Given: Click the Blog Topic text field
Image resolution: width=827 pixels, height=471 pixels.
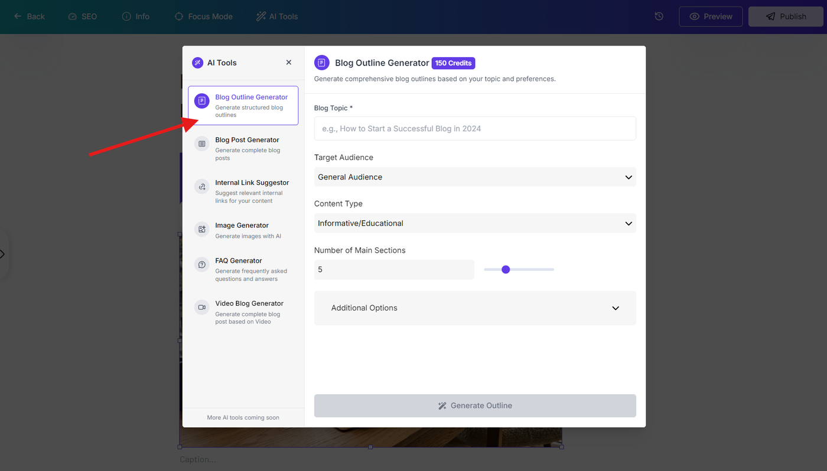Looking at the screenshot, I should (475, 129).
